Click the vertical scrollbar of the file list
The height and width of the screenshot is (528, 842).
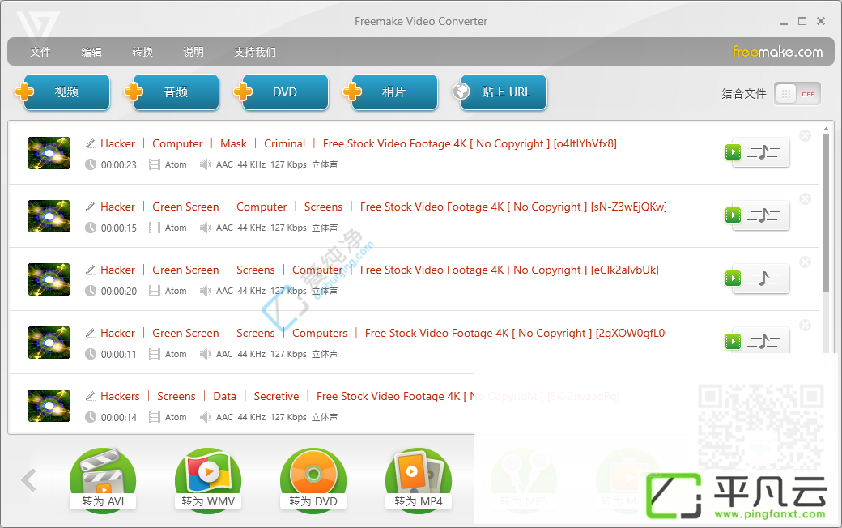(826, 212)
